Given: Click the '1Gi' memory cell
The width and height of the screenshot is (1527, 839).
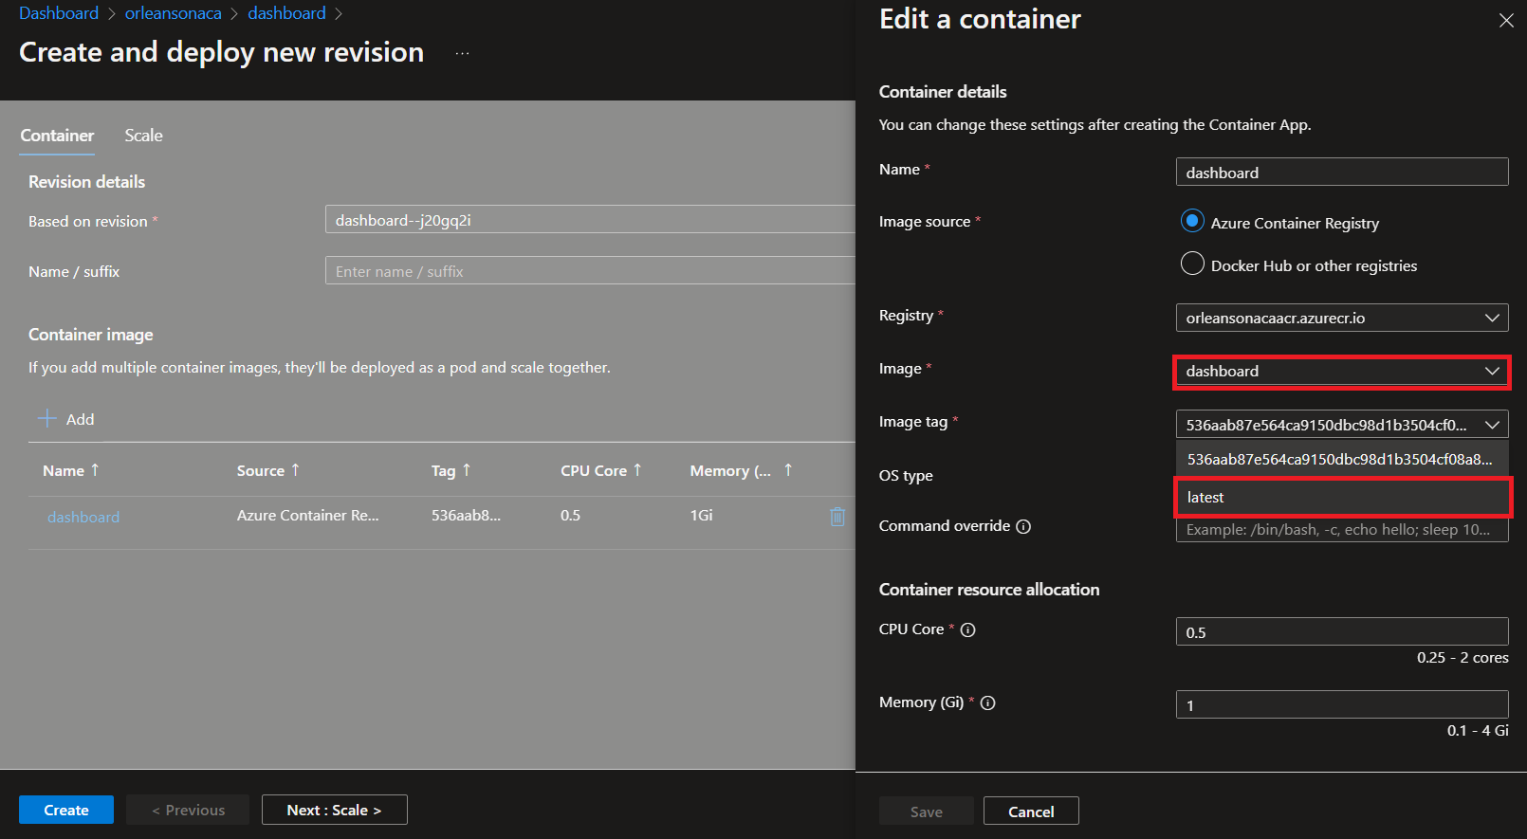Looking at the screenshot, I should (701, 515).
